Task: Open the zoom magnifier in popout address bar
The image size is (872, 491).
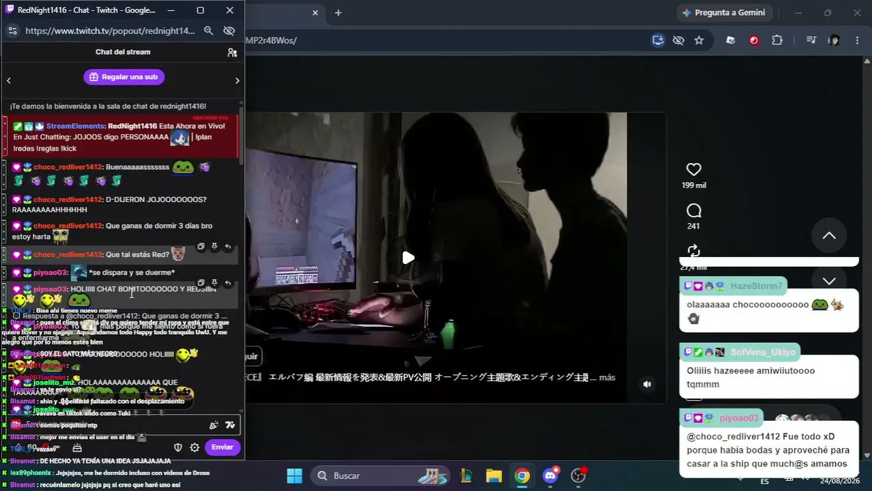Action: 209,31
